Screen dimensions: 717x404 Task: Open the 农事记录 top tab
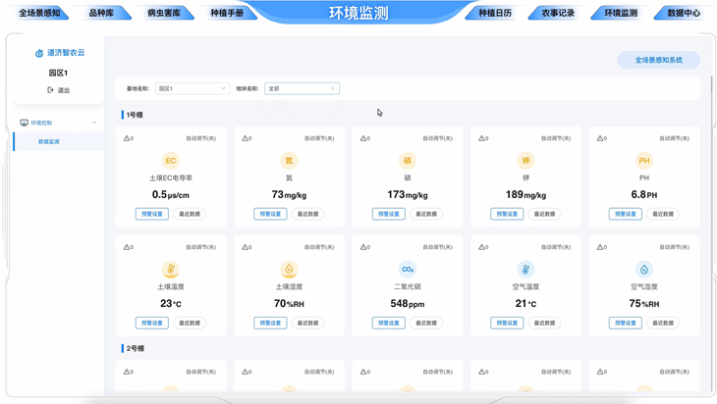(x=558, y=14)
